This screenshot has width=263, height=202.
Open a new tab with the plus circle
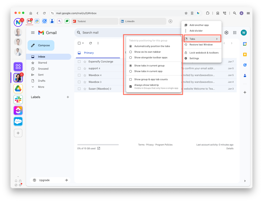171,21
